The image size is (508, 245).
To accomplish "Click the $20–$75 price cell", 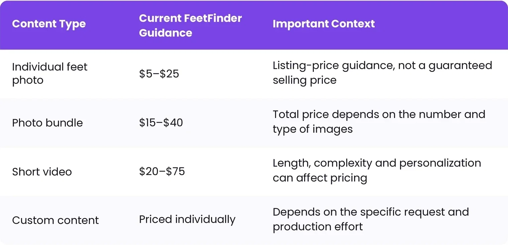I will click(162, 171).
